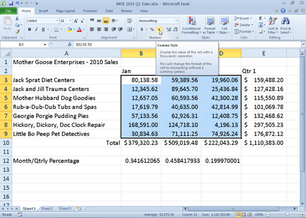Click the Format Painter brush icon
This screenshot has width=306, height=218.
[x=17, y=31]
